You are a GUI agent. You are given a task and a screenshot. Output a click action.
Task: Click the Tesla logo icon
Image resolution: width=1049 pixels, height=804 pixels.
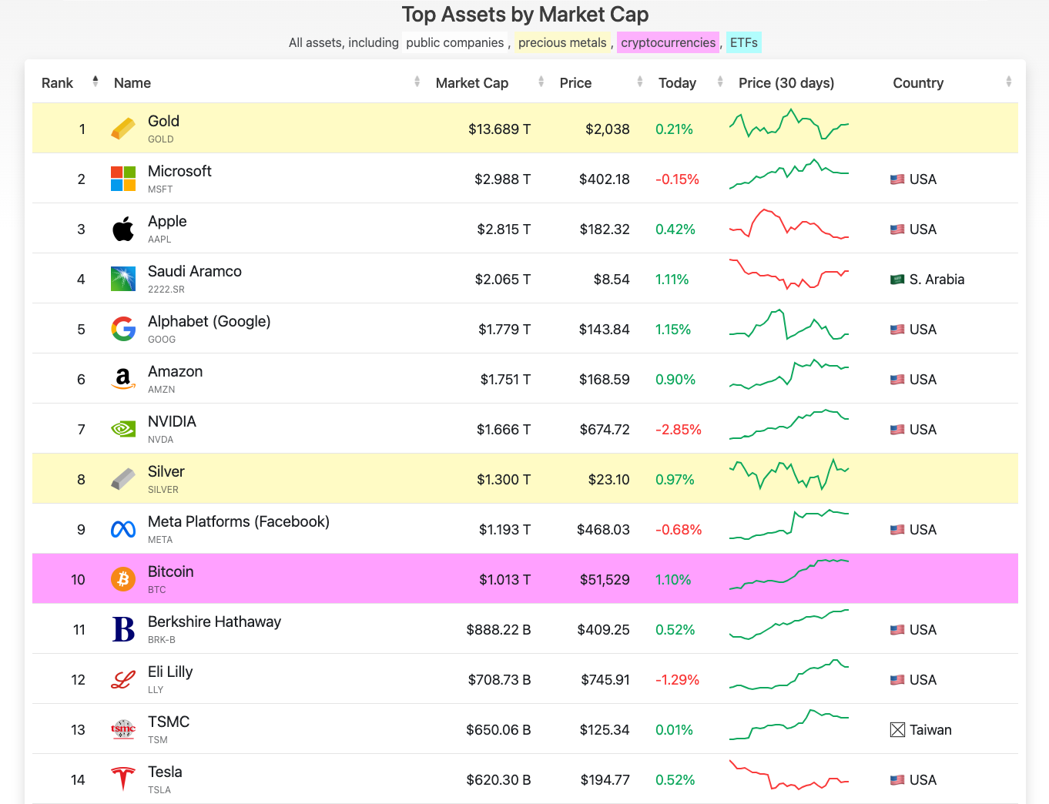pyautogui.click(x=123, y=779)
